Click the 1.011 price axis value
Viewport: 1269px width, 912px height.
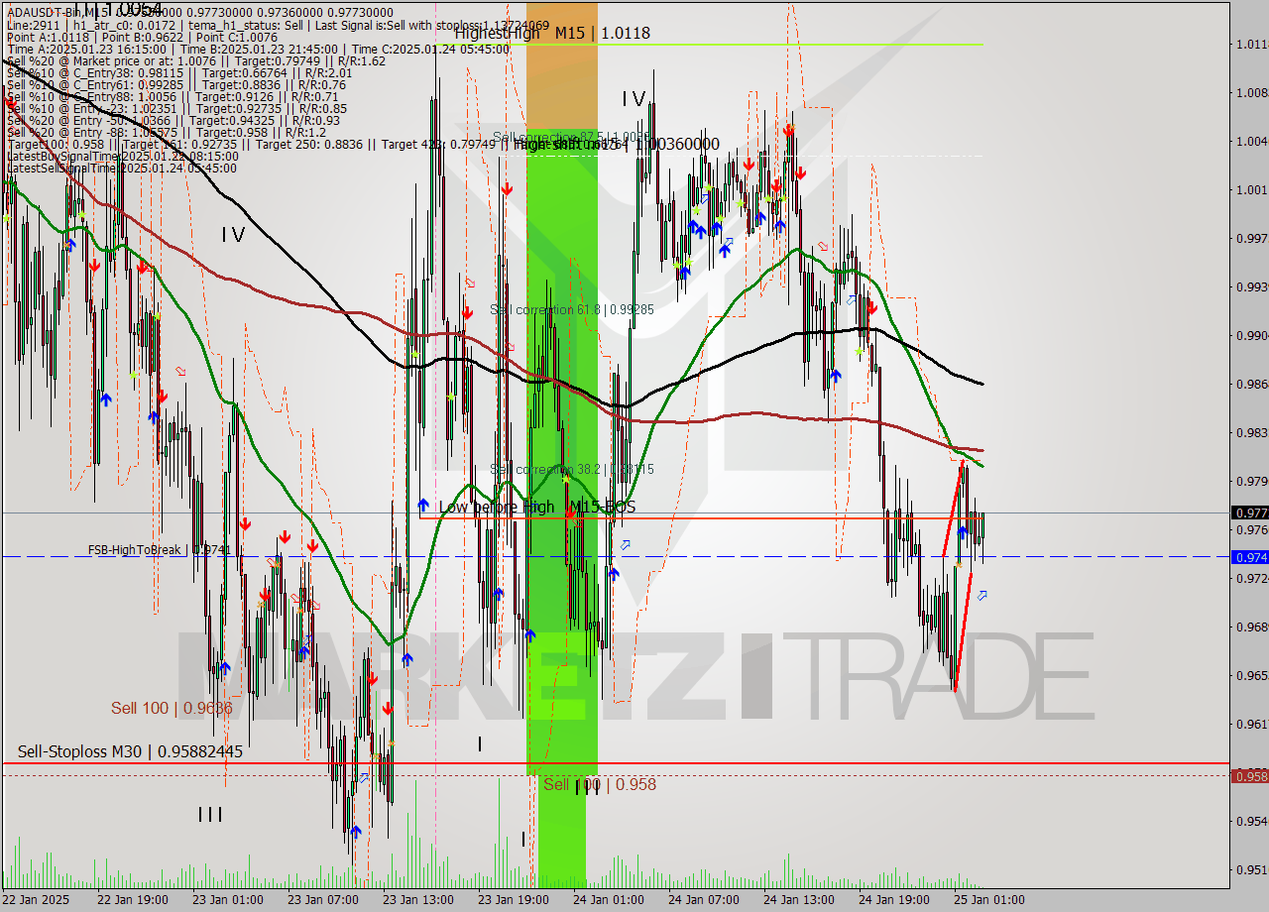point(1251,44)
